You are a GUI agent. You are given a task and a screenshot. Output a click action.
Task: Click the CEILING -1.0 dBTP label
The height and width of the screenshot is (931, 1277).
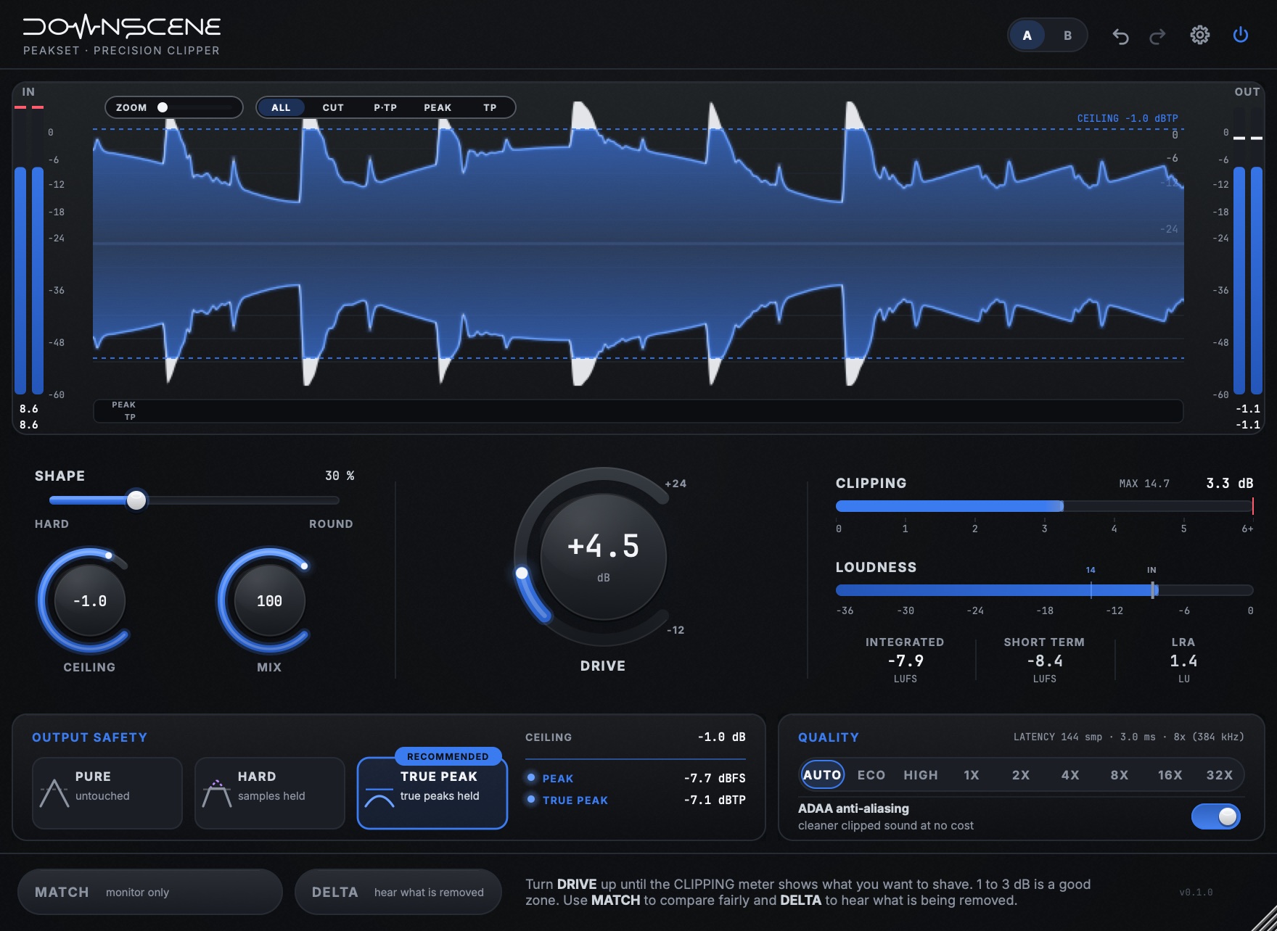pos(1128,118)
